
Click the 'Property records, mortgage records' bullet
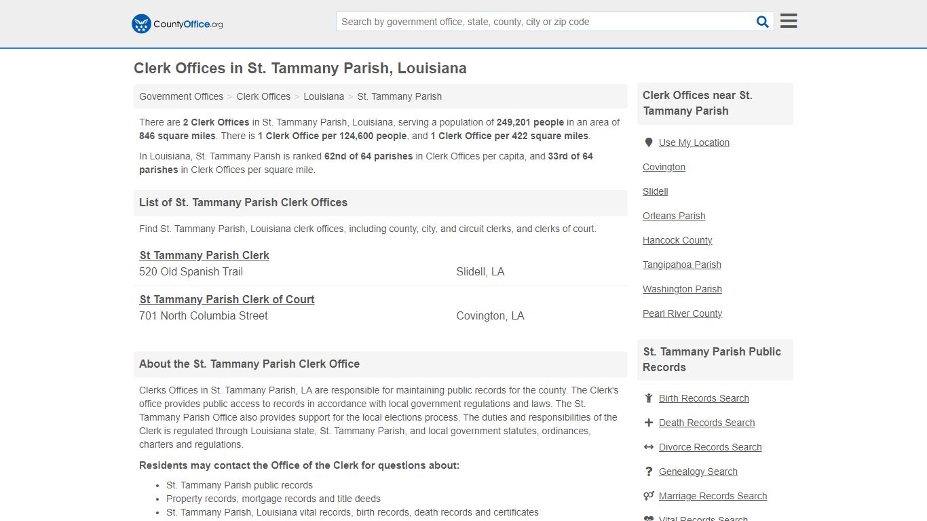(x=273, y=499)
